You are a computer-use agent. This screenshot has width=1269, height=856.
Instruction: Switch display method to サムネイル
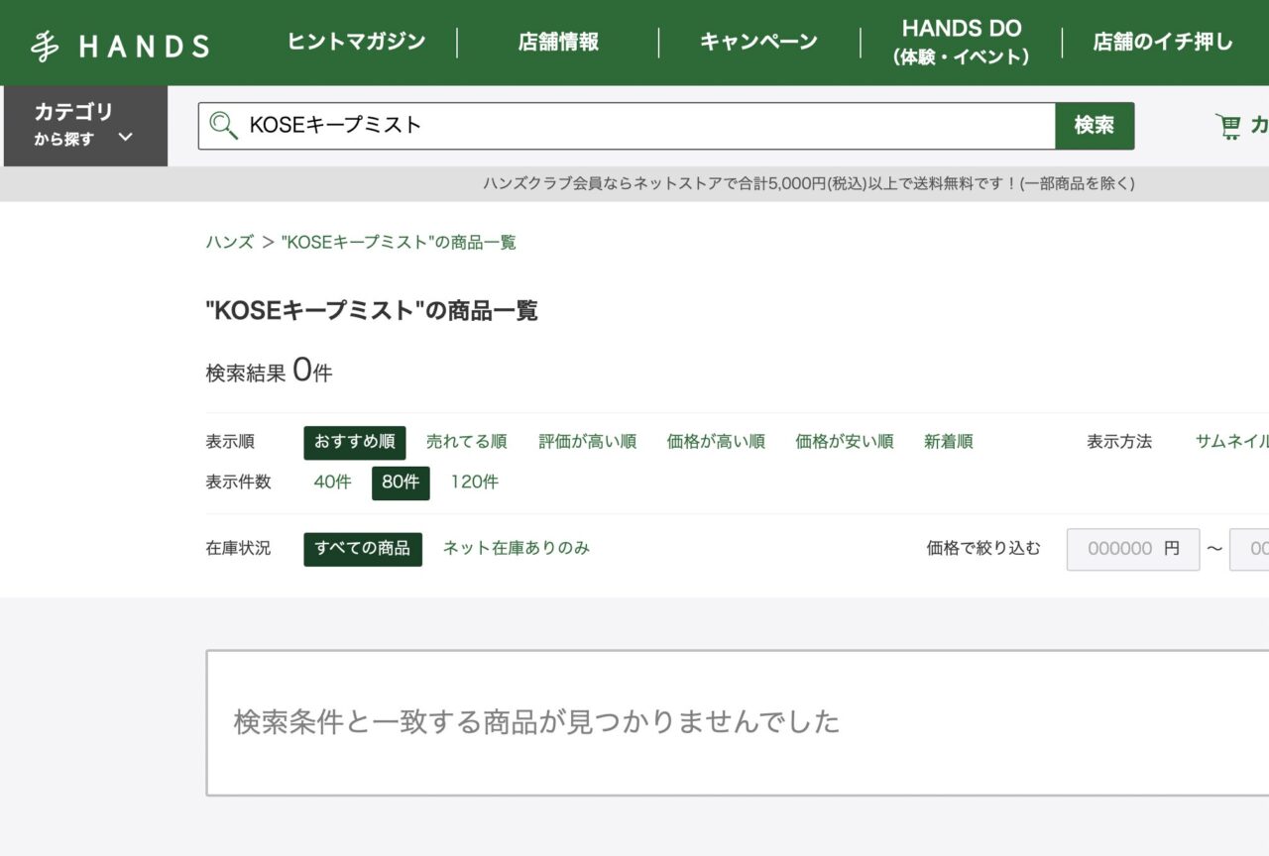pyautogui.click(x=1232, y=442)
